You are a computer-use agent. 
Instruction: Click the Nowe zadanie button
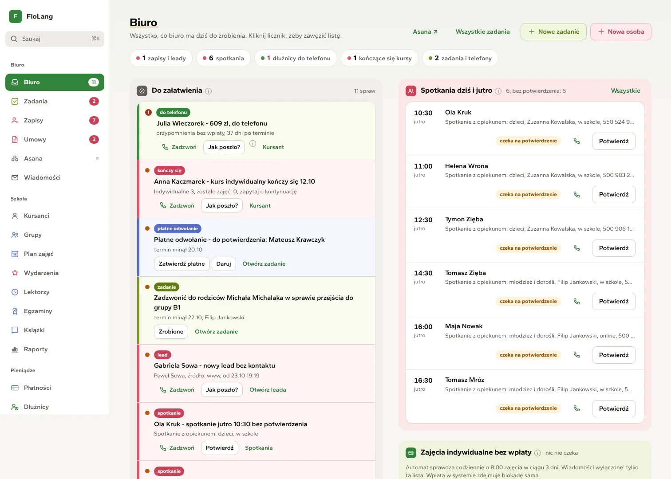[x=553, y=31]
